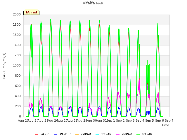The image size is (187, 140).
Task: Click the Sep 6 x-axis label
Action: pos(159,120)
